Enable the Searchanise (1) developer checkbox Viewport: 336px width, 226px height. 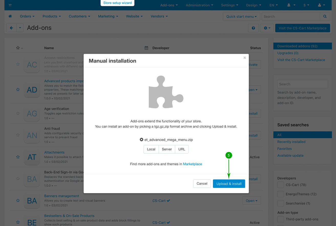tap(280, 203)
